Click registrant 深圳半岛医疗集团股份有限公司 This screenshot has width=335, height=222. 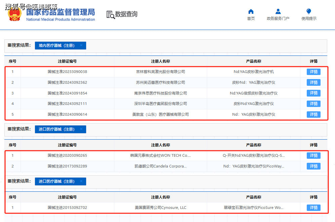[160, 104]
